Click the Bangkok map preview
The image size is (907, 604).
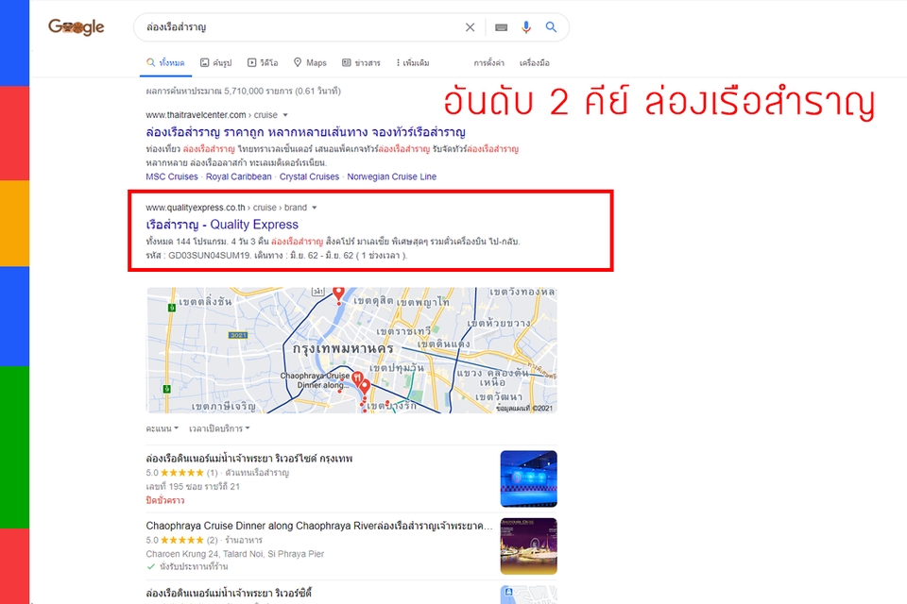pos(351,350)
